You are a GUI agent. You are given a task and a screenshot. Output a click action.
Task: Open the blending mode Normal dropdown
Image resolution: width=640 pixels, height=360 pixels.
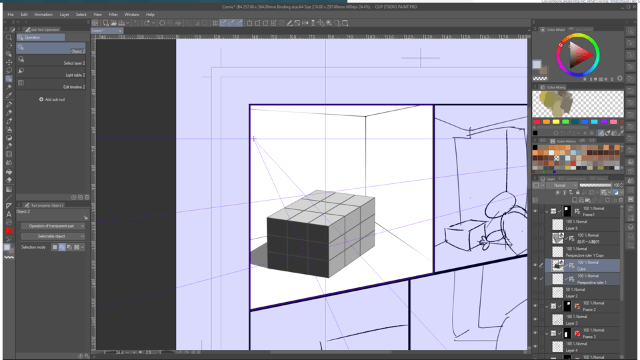563,185
